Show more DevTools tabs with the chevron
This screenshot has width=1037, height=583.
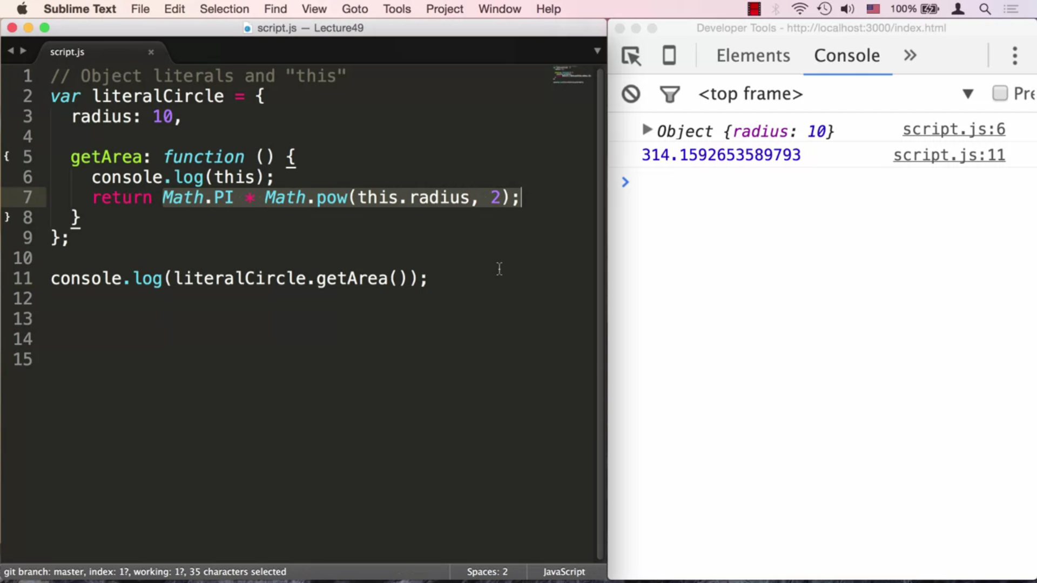coord(910,56)
